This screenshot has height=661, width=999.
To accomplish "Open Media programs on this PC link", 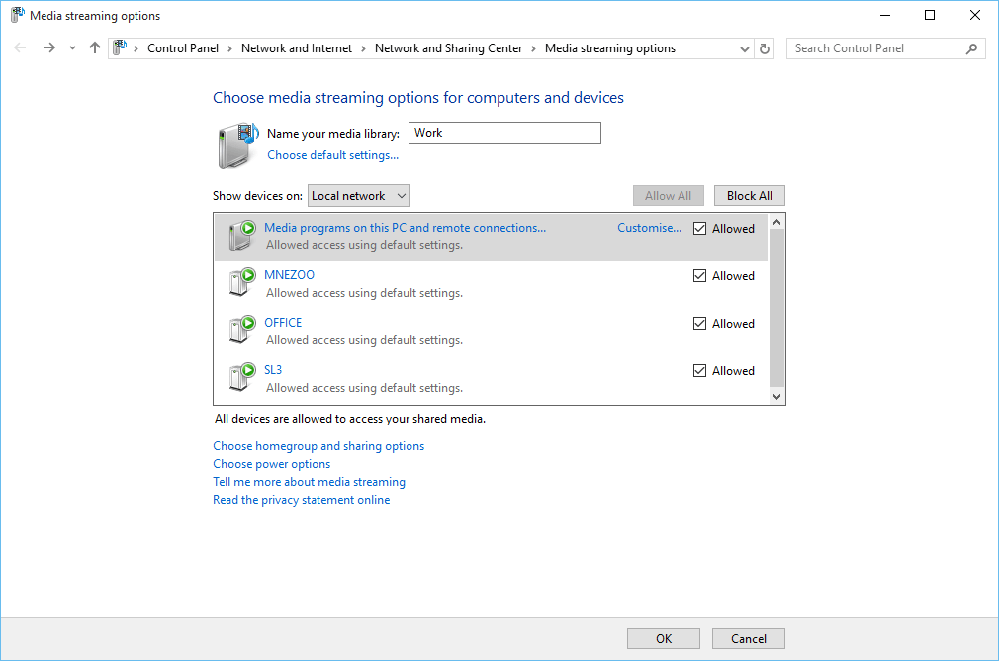I will pos(406,228).
